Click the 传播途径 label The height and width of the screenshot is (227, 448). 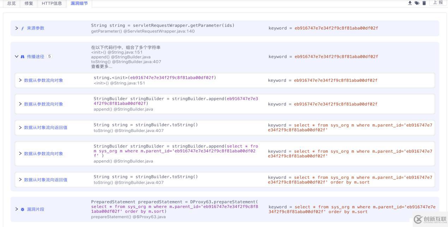(36, 56)
